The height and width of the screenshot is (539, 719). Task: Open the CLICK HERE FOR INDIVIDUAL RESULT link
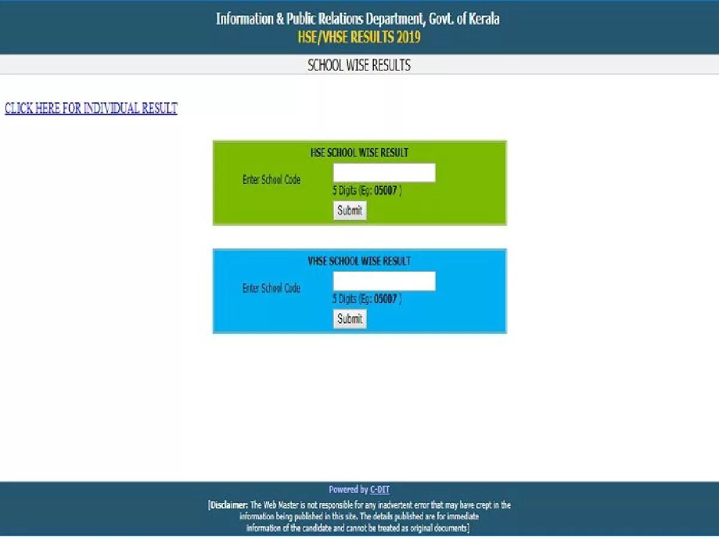(x=91, y=108)
